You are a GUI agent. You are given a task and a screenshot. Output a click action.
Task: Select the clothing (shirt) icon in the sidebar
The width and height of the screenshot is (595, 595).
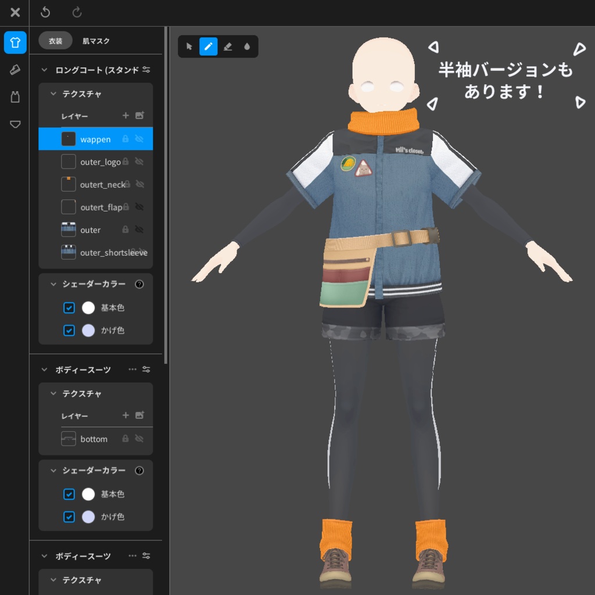tap(15, 42)
